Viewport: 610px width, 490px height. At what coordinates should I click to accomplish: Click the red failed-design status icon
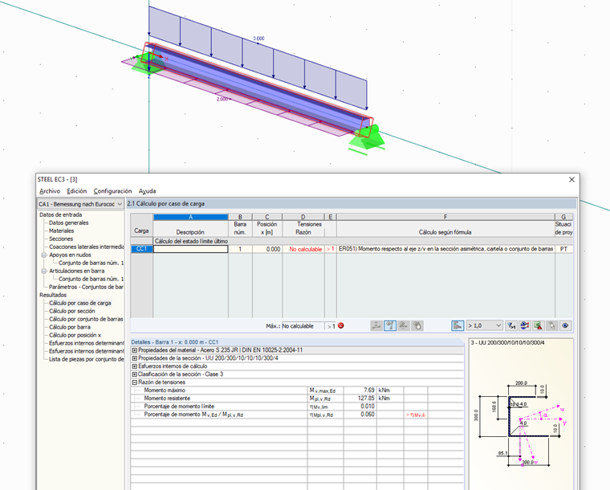click(x=341, y=326)
